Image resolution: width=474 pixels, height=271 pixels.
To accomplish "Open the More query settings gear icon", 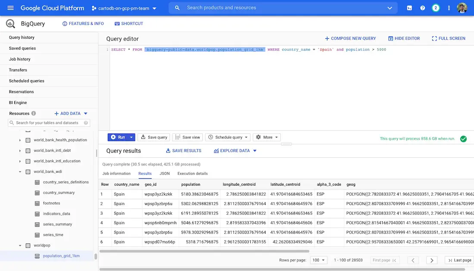I will [x=259, y=137].
